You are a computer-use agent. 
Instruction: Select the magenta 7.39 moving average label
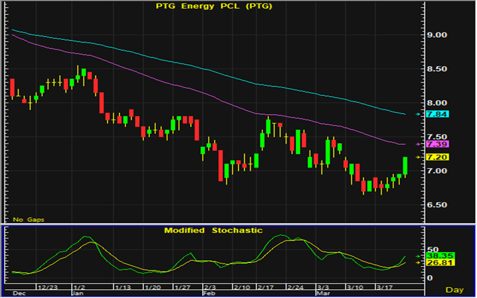[x=438, y=144]
